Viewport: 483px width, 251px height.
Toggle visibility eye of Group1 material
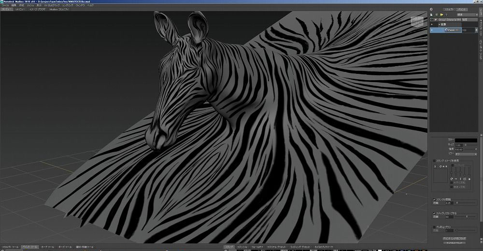click(x=431, y=20)
